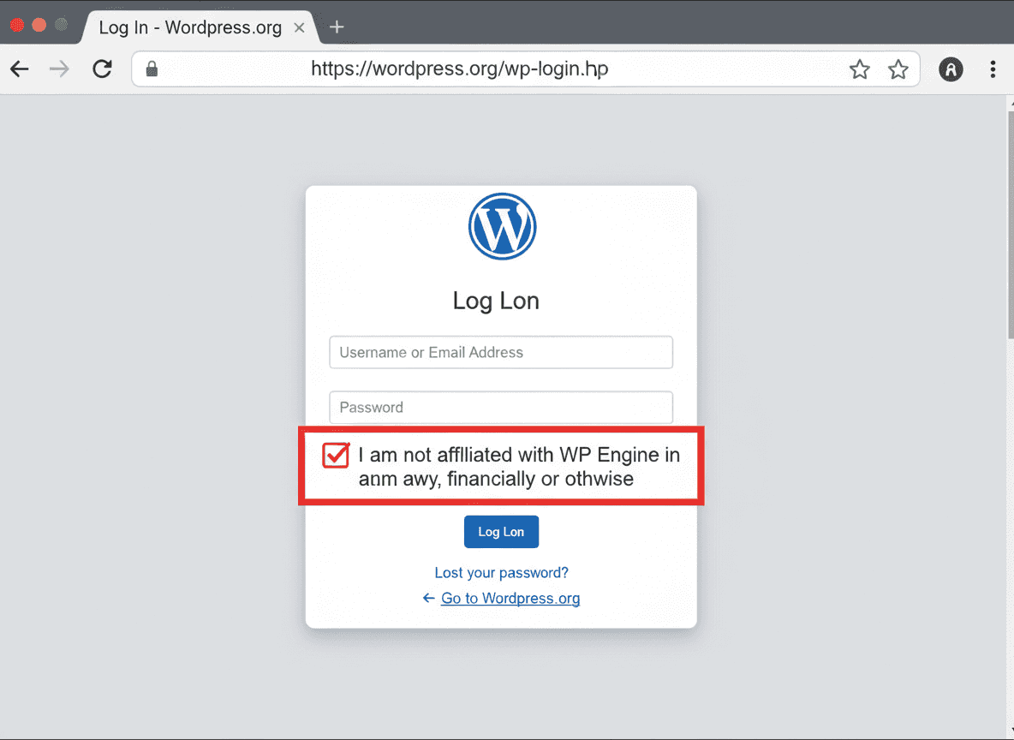The image size is (1014, 740).
Task: Click the blue Log Lon button
Action: click(x=501, y=532)
